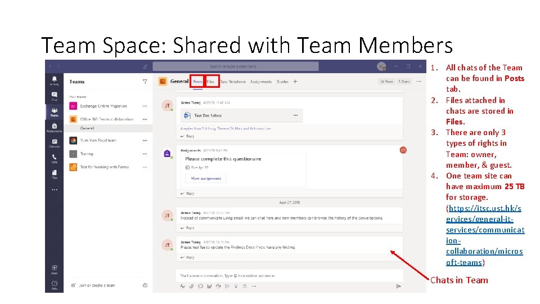Open the itsc.ust.hk Microsoft Teams hyperlink

tap(484, 235)
